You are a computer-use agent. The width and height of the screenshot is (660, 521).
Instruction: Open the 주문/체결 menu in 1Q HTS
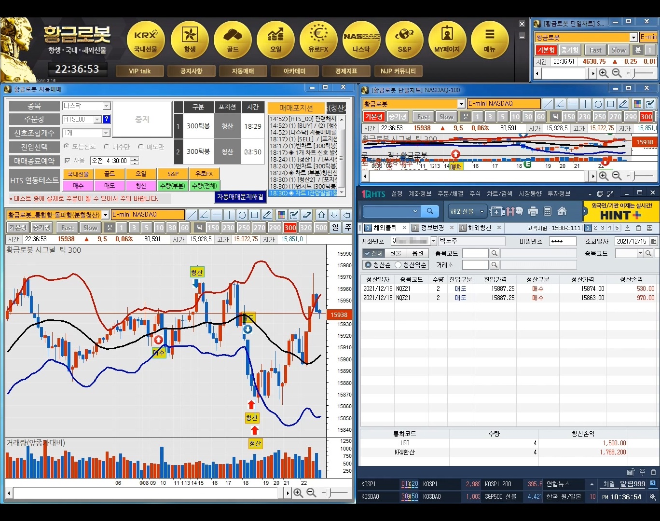(450, 193)
